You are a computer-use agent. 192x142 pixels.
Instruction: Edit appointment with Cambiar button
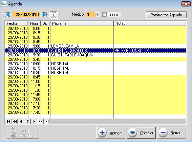click(141, 133)
